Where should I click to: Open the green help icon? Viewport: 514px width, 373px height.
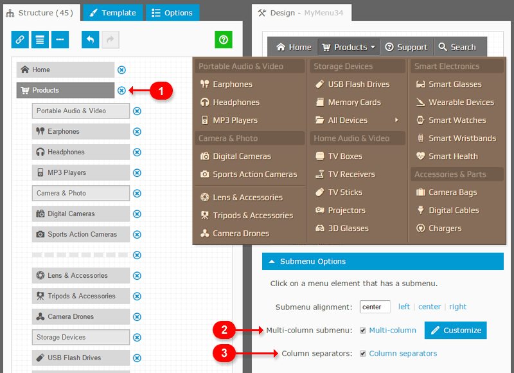223,40
